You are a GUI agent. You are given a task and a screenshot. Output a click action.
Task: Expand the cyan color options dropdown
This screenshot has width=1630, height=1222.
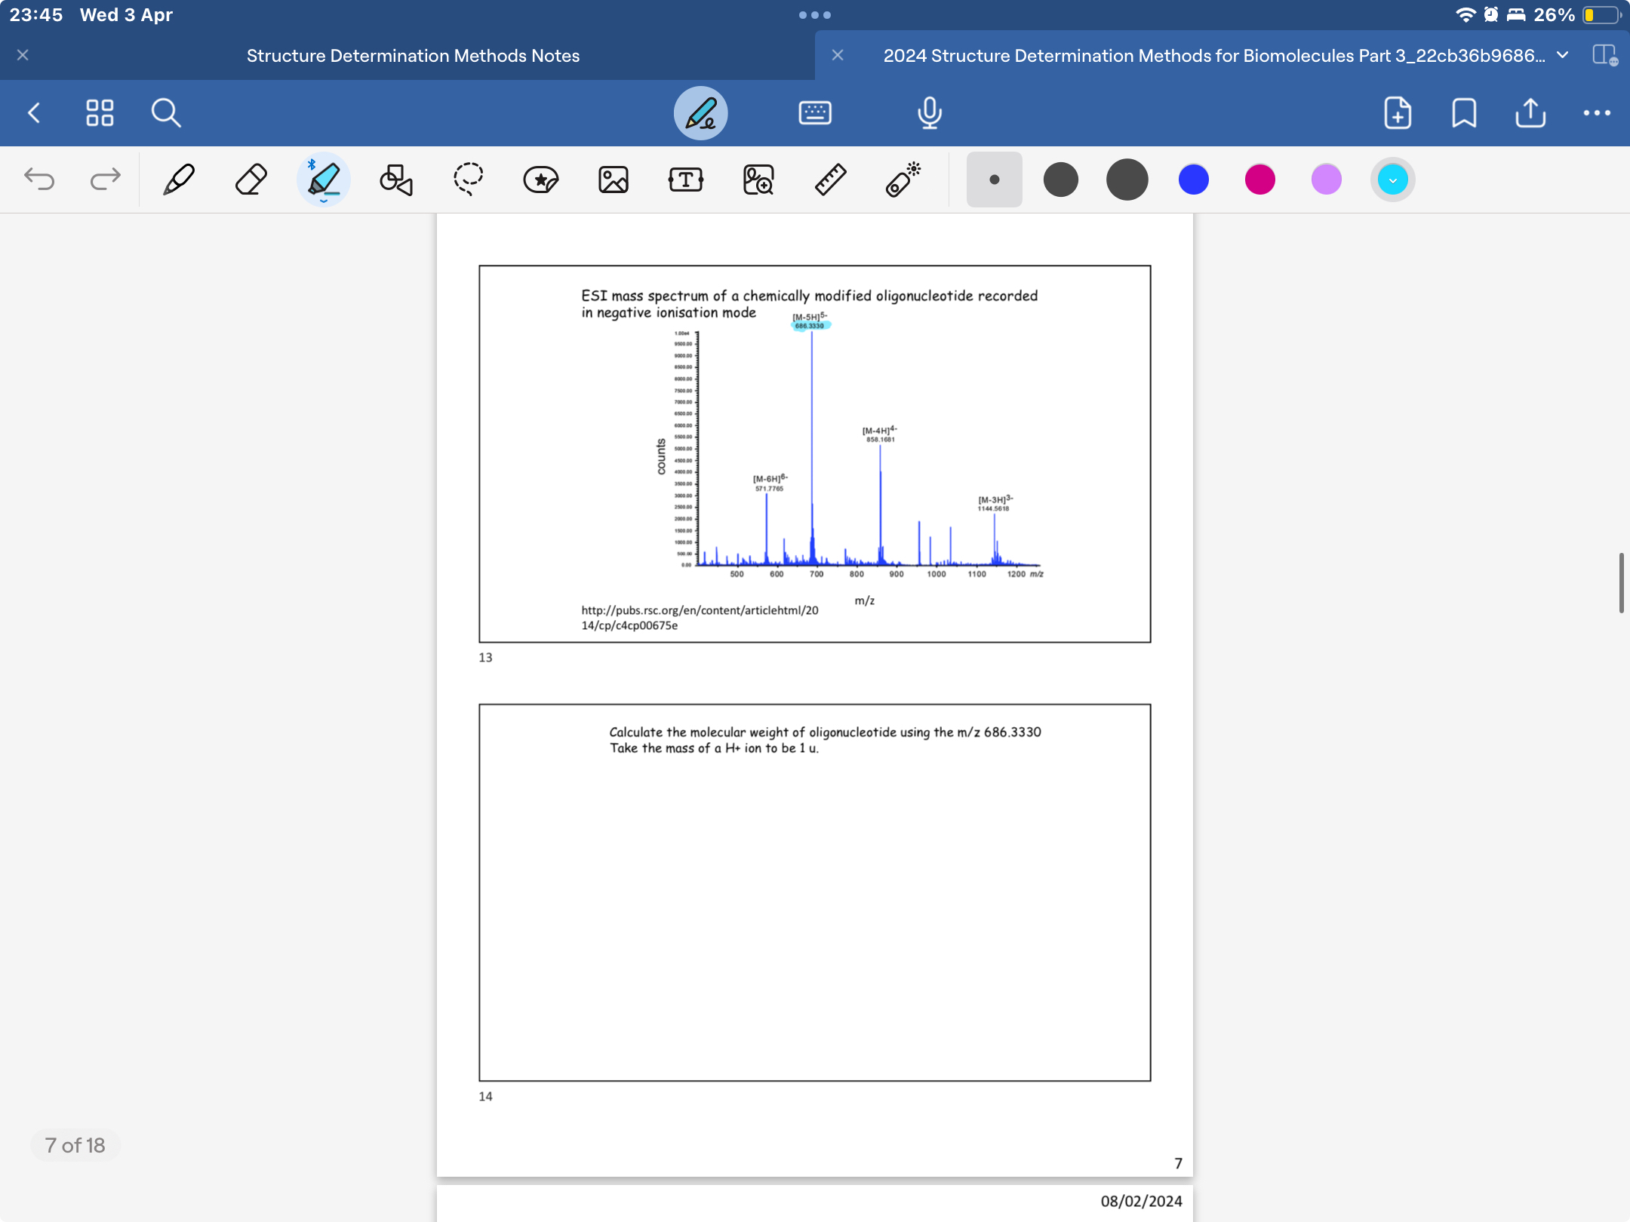click(1392, 180)
